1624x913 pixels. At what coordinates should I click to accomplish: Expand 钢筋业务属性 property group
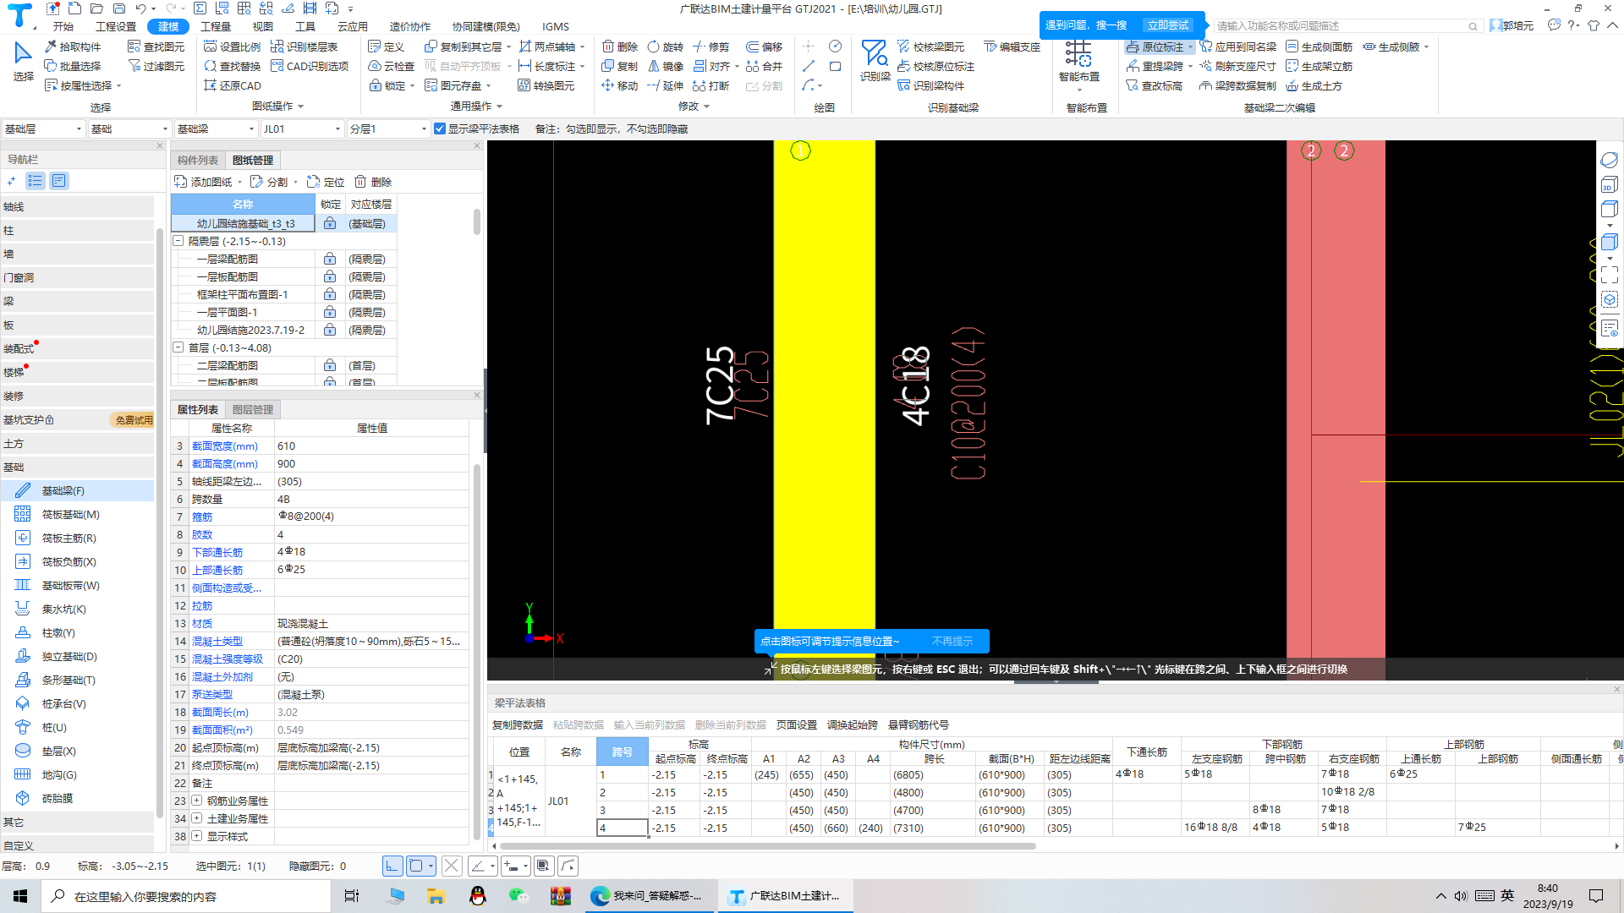[x=196, y=801]
